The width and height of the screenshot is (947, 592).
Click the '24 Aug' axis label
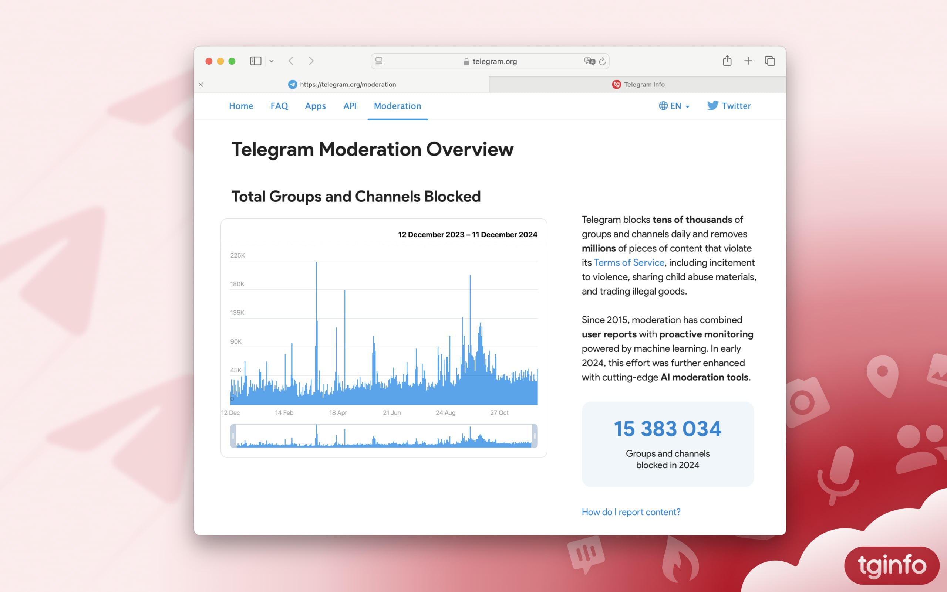(445, 413)
